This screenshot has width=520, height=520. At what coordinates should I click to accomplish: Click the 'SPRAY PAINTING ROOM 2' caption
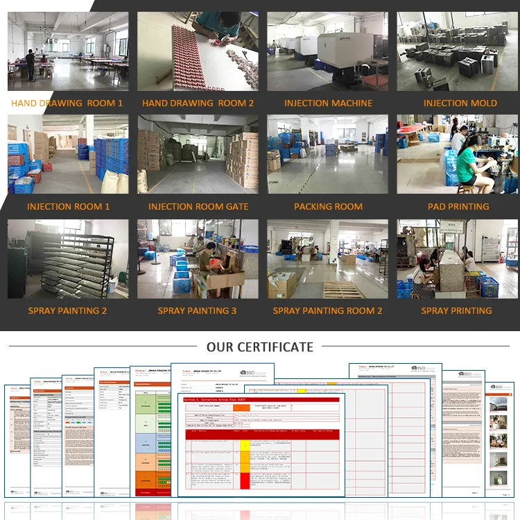tap(327, 311)
